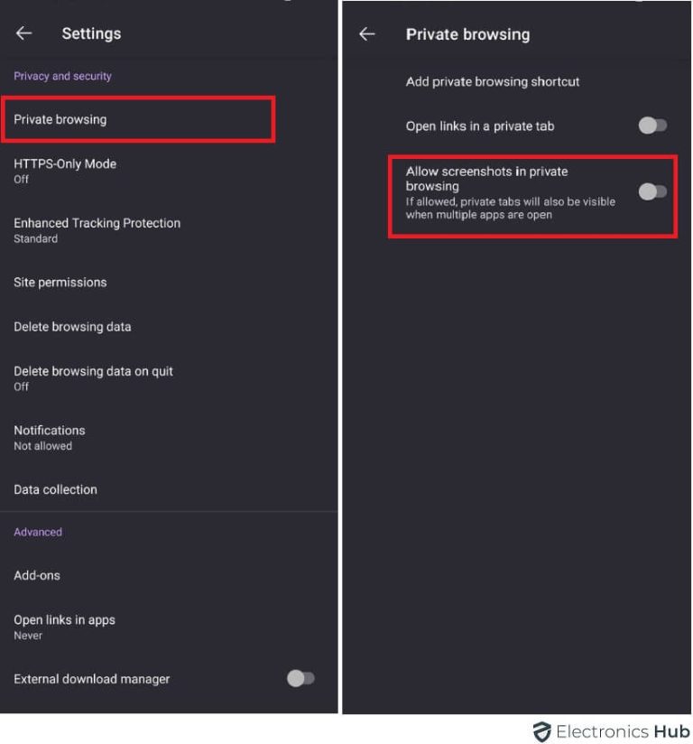693x744 pixels.
Task: Toggle the External download manager switch
Action: [300, 678]
